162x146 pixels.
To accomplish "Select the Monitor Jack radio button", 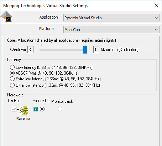I will pos(60,109).
